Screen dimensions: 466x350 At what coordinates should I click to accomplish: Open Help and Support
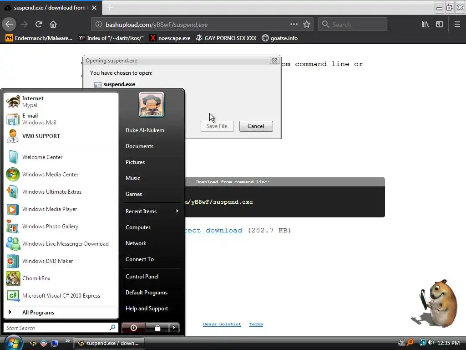[x=152, y=309]
